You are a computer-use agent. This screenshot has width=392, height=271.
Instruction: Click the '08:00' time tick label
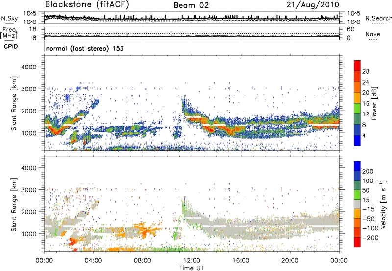tap(142, 261)
